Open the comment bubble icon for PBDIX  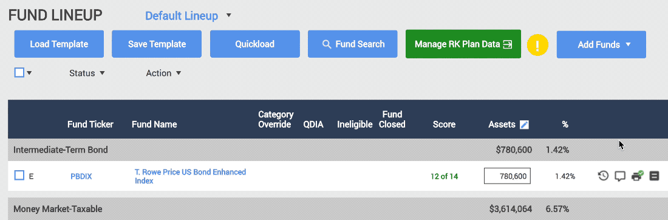(x=620, y=176)
